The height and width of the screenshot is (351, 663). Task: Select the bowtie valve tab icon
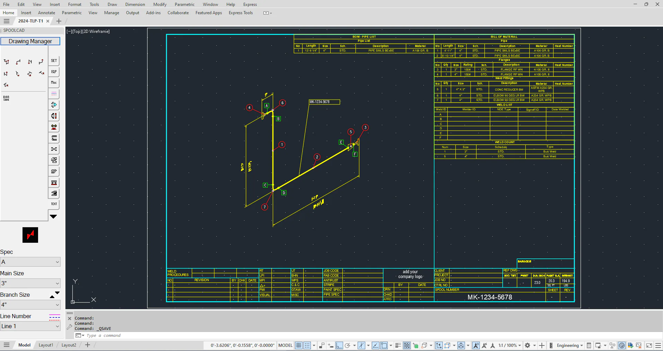pos(54,149)
